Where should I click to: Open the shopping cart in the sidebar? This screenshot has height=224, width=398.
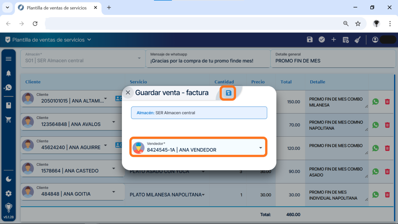pos(9,120)
